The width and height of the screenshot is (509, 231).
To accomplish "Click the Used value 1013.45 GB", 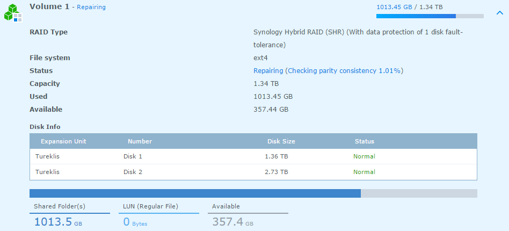I will point(273,97).
